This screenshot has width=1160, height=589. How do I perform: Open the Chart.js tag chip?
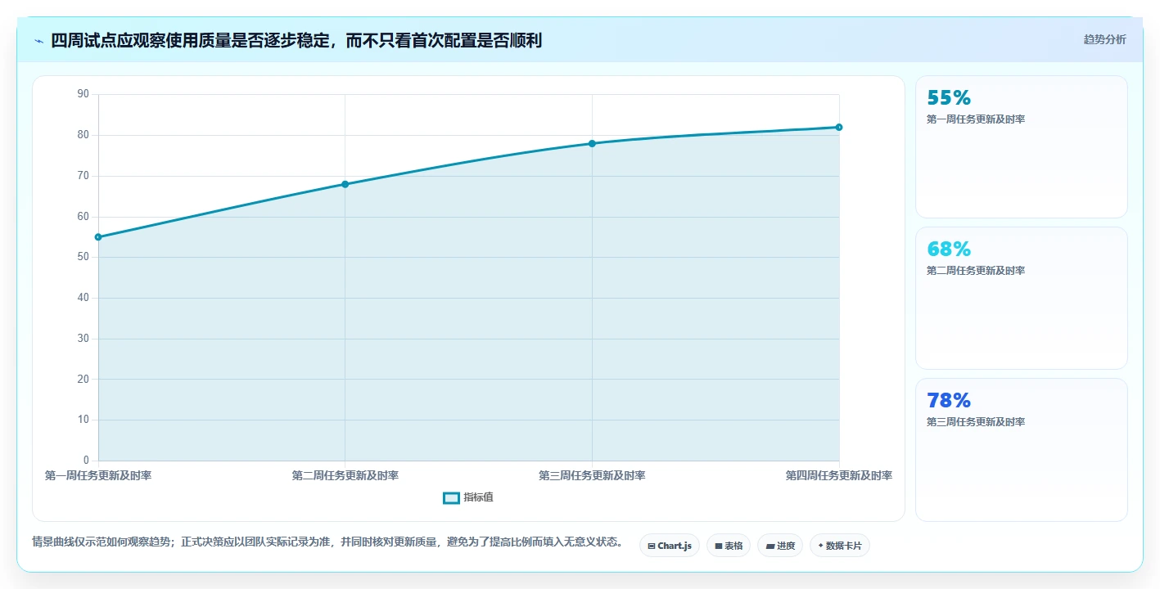(x=669, y=546)
